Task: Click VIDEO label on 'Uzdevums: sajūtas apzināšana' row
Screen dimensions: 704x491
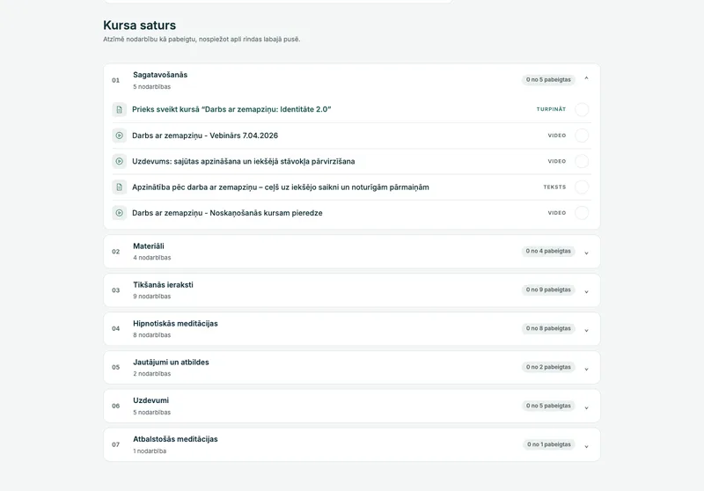Action: [557, 161]
